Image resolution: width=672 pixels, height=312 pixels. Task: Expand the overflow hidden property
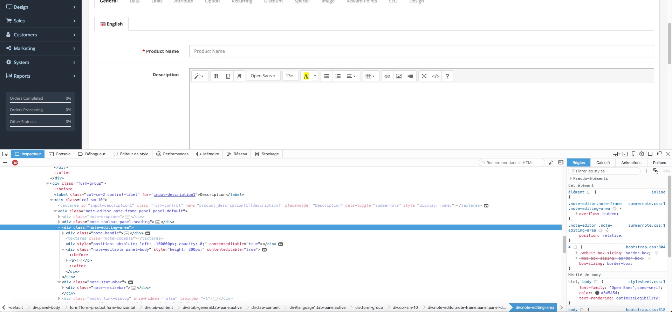pyautogui.click(x=576, y=213)
